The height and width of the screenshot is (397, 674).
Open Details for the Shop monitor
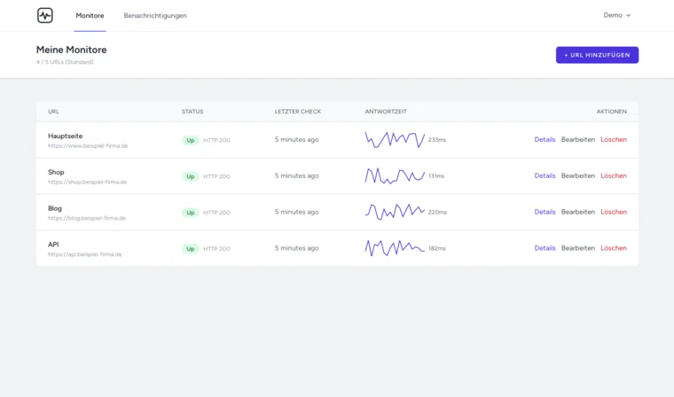(x=545, y=175)
